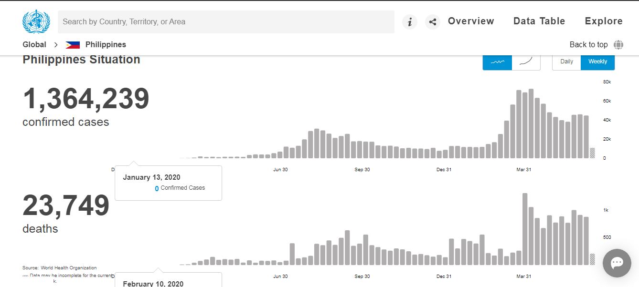This screenshot has width=639, height=287.
Task: Click the share icon button
Action: (x=432, y=22)
